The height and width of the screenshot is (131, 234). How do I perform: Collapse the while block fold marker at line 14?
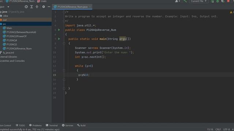(64, 70)
